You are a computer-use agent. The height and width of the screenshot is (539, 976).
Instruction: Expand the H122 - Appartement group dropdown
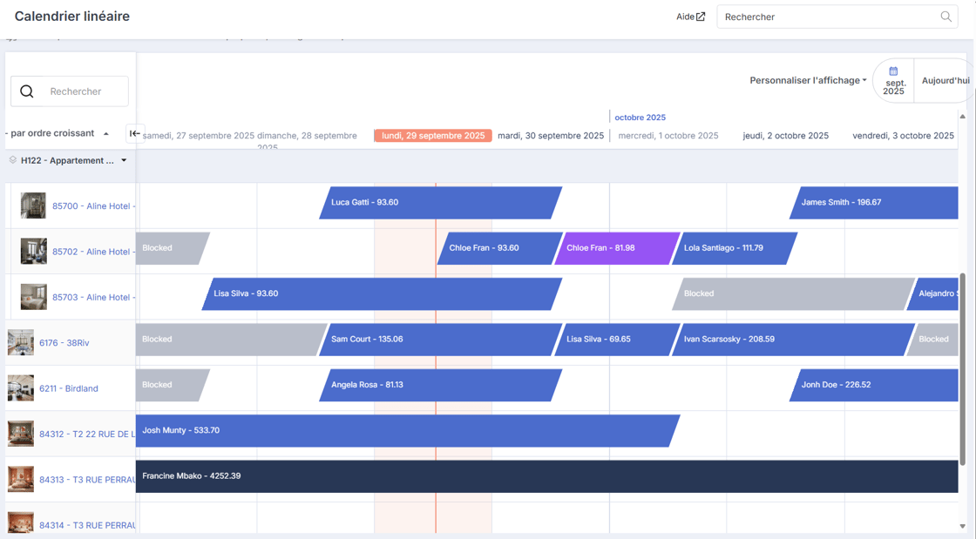pos(124,160)
